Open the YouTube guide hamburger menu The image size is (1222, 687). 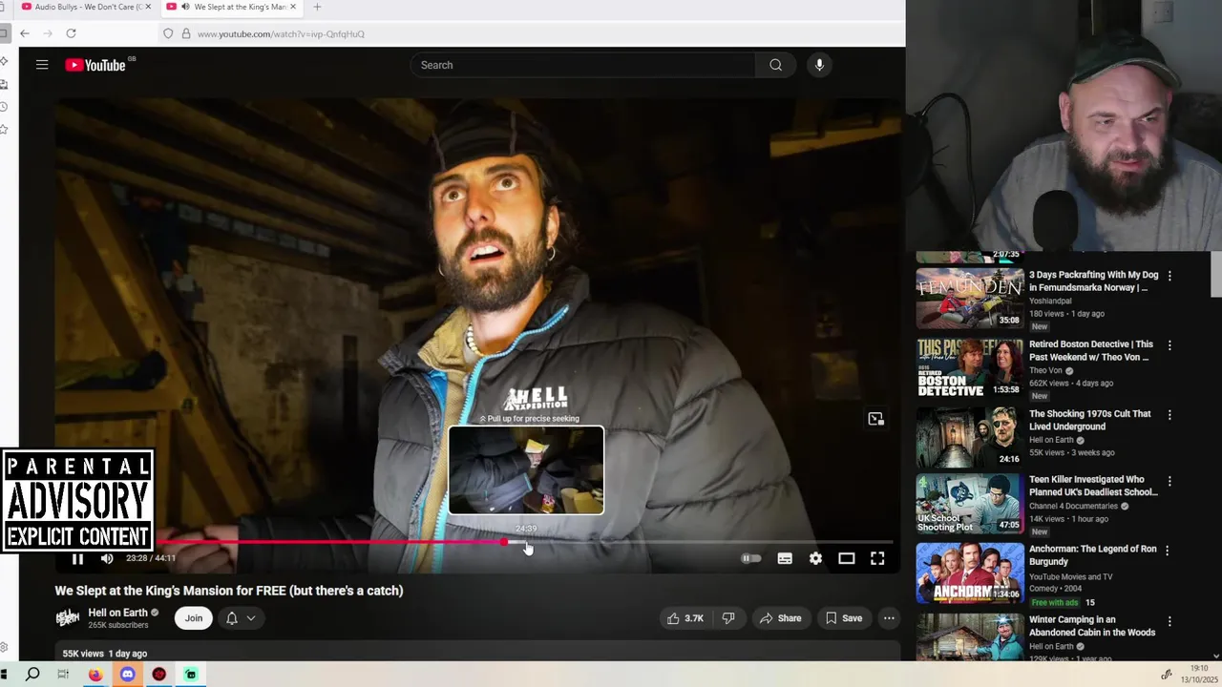[42, 65]
